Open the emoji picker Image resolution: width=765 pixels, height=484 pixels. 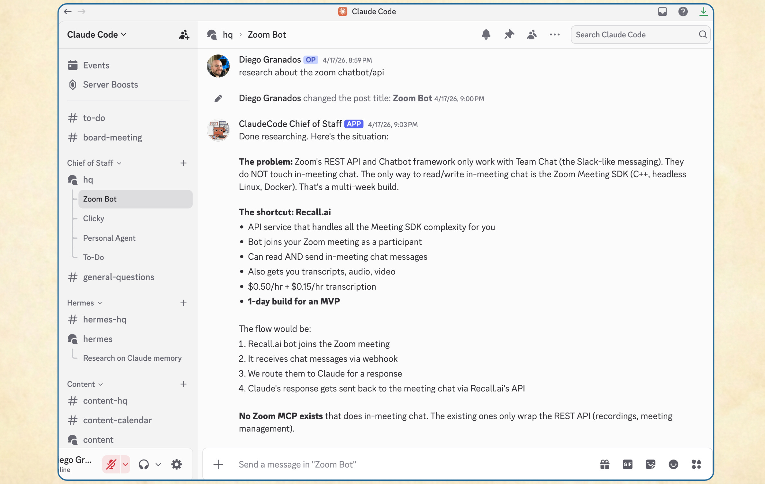(x=673, y=464)
